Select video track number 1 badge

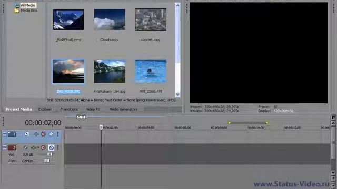(12, 134)
